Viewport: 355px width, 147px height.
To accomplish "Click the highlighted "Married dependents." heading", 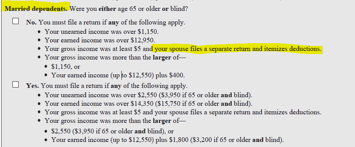I will point(37,9).
